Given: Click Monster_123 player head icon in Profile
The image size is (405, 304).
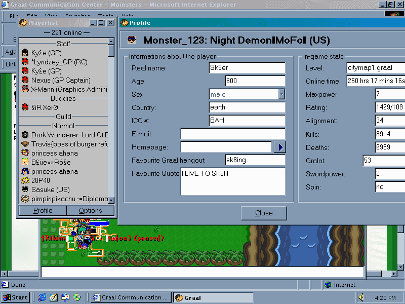Looking at the screenshot, I should (132, 40).
